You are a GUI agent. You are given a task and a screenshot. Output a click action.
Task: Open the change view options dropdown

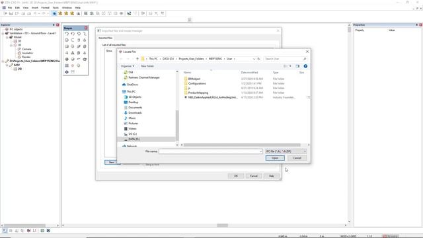[290, 66]
